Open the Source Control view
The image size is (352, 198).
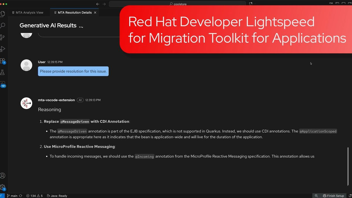[x=3, y=37]
